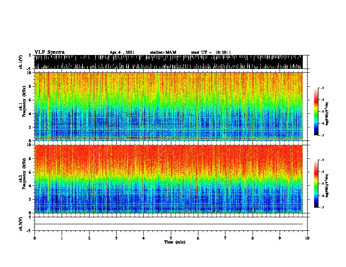Click the time axis tick label '2'
The image size is (346, 267).
click(x=89, y=238)
